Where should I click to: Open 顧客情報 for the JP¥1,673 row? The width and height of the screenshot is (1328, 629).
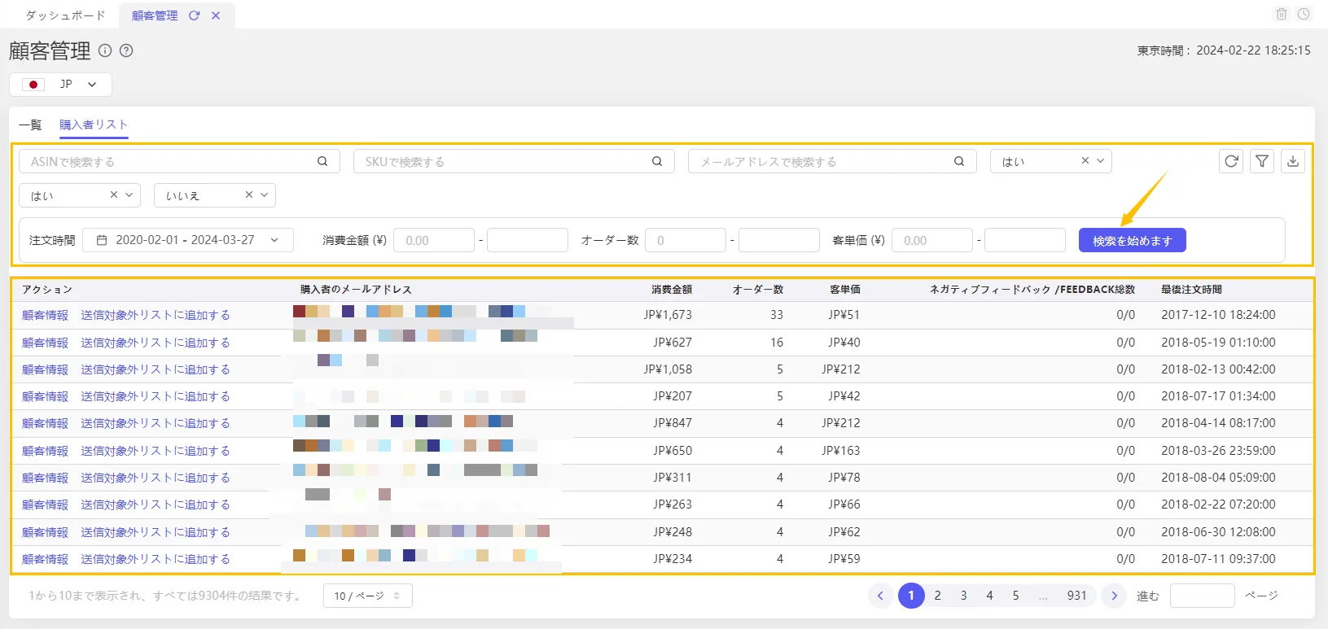pyautogui.click(x=46, y=315)
